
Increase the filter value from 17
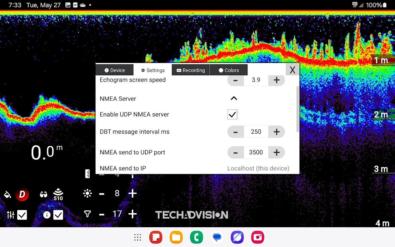[132, 214]
